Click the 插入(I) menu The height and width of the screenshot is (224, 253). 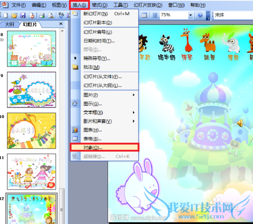tap(79, 5)
